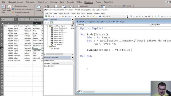Click View Code icon in Project panel
171x96 pixels.
point(45,23)
